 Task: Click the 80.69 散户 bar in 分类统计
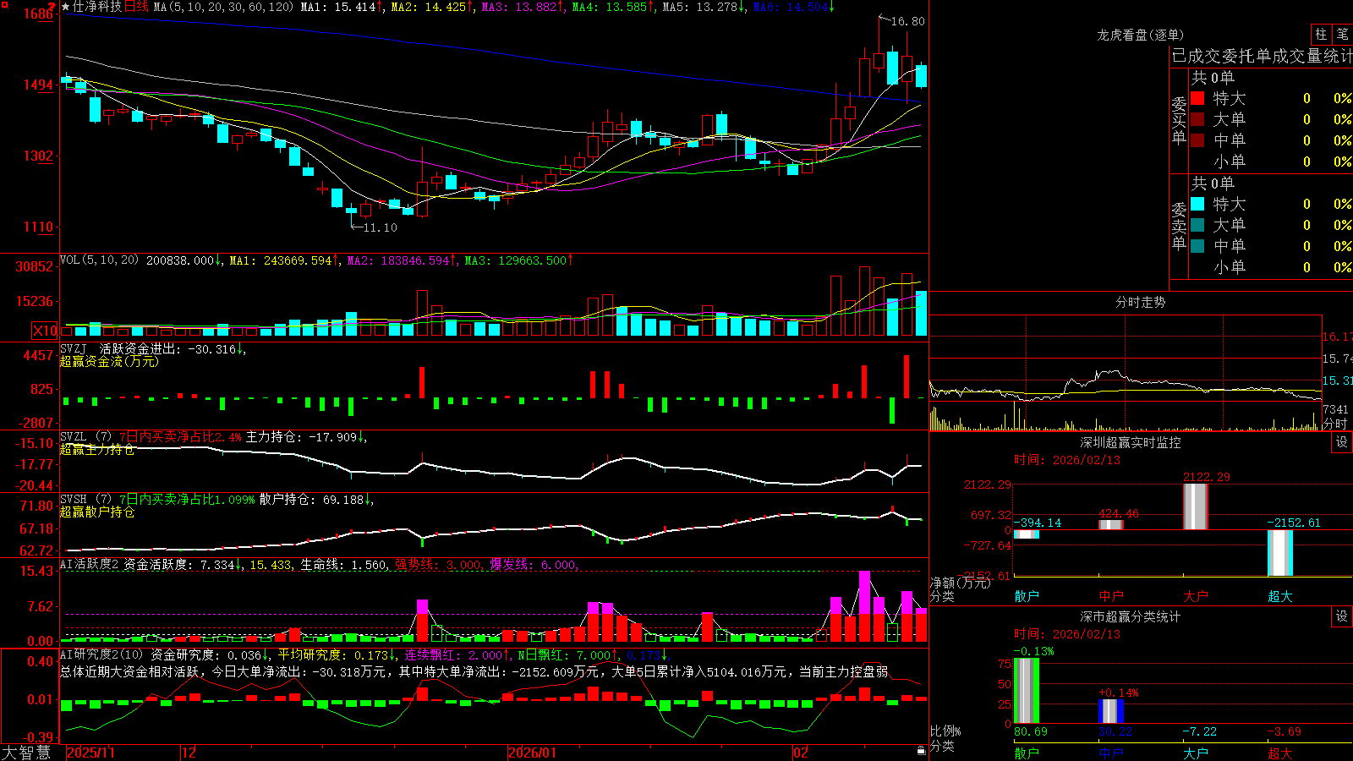pyautogui.click(x=1027, y=691)
